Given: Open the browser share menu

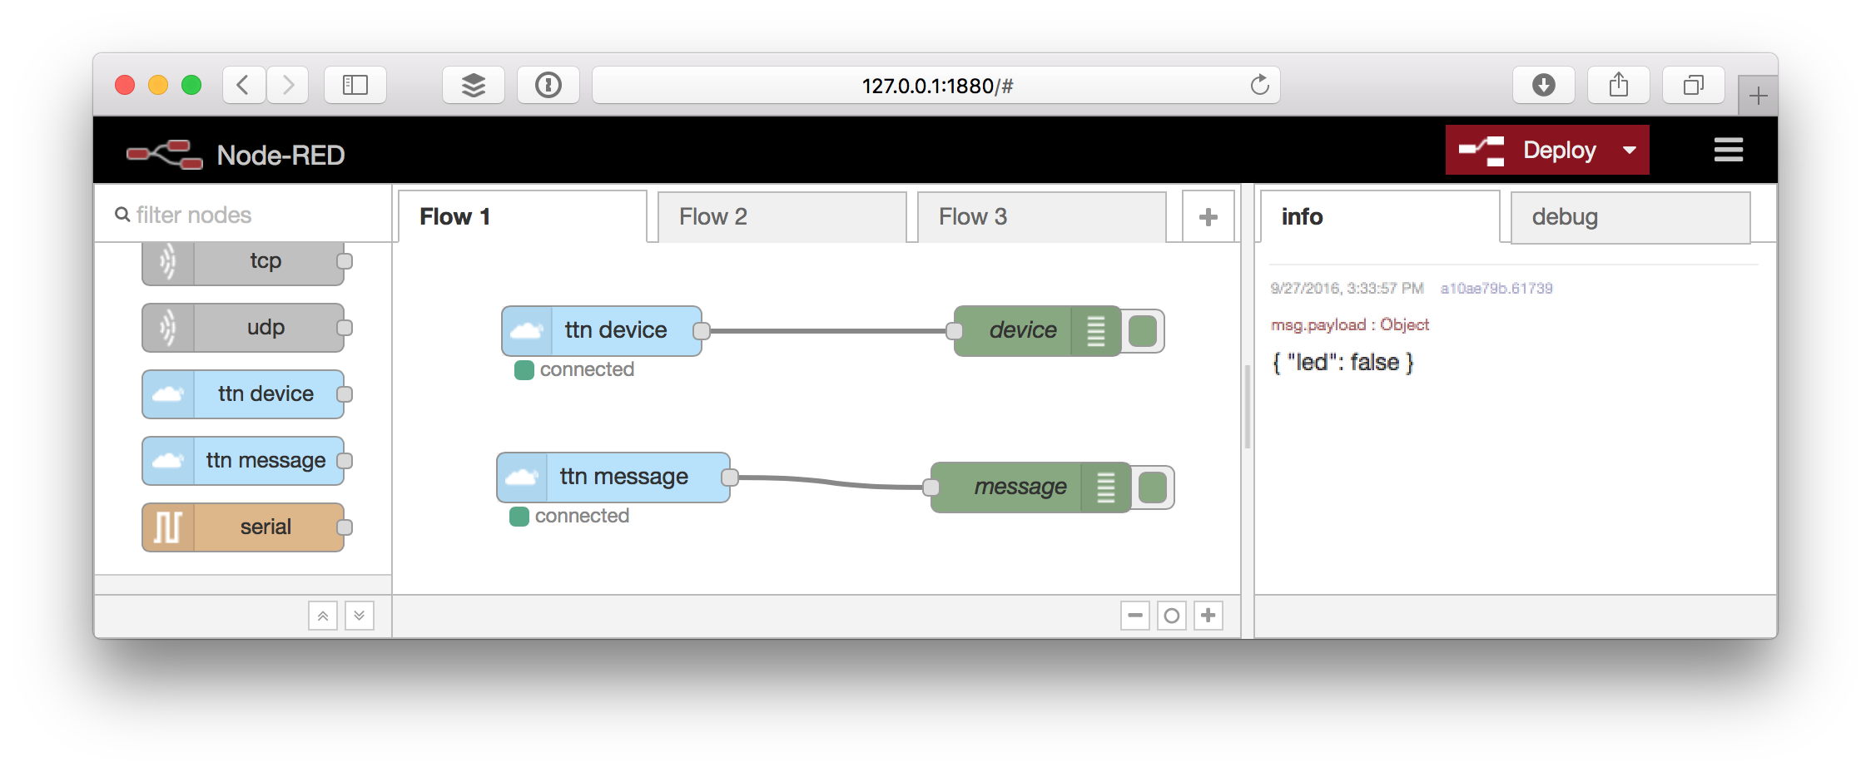Looking at the screenshot, I should pos(1619,85).
